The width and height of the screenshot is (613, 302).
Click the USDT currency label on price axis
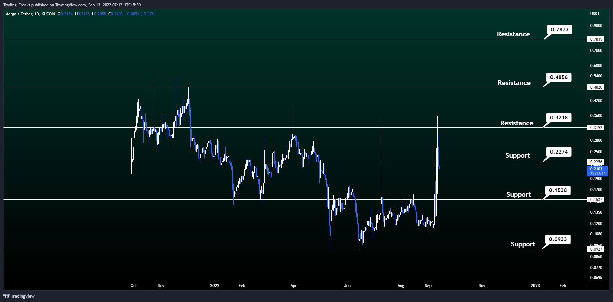click(x=595, y=14)
